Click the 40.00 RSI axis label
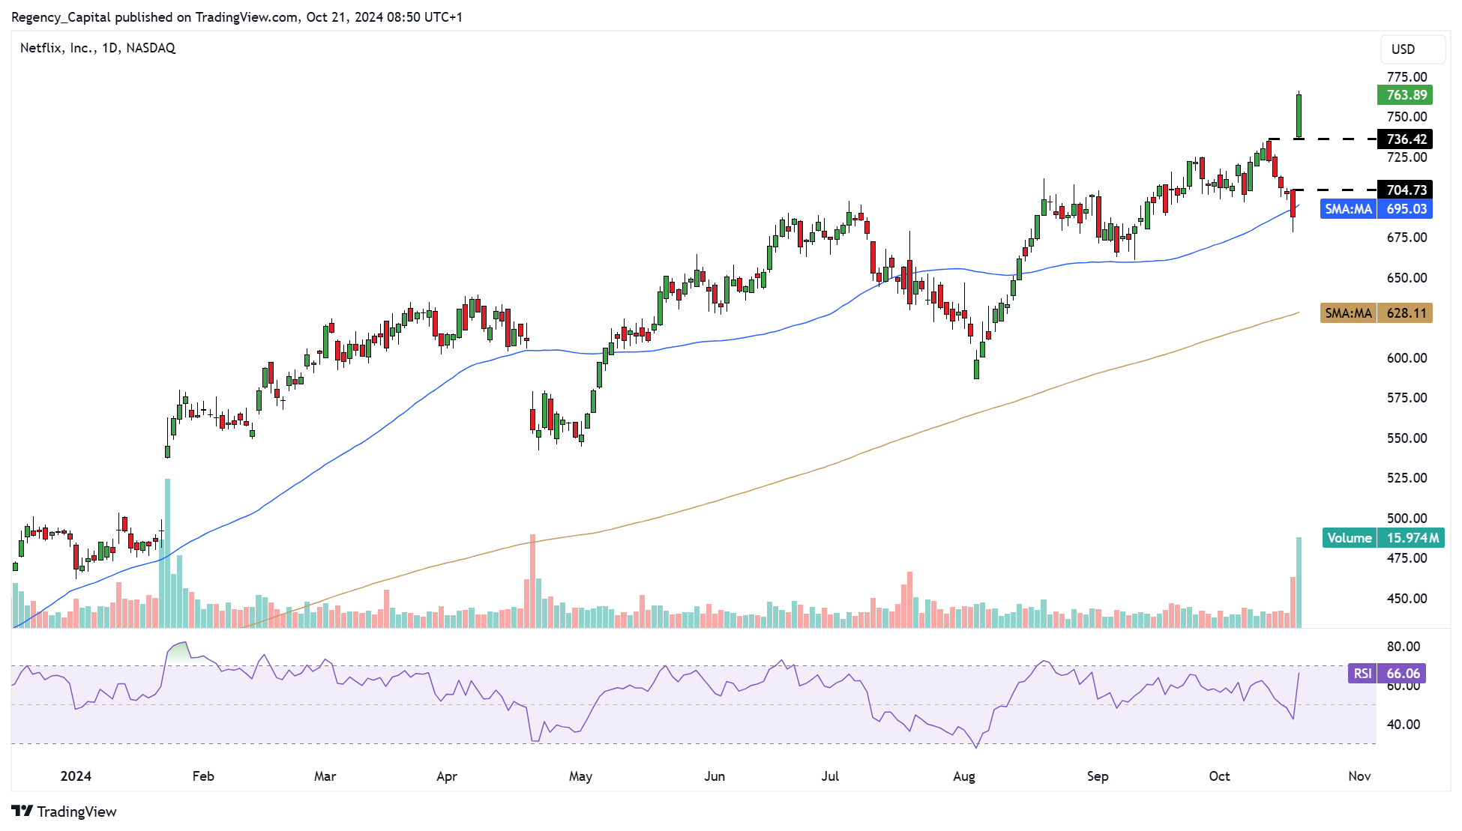The width and height of the screenshot is (1462, 831). coord(1404,725)
